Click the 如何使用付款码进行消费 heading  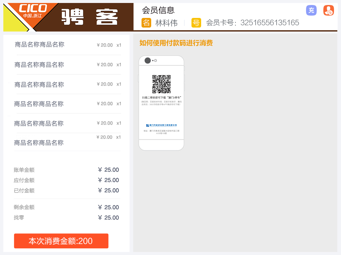tap(176, 43)
